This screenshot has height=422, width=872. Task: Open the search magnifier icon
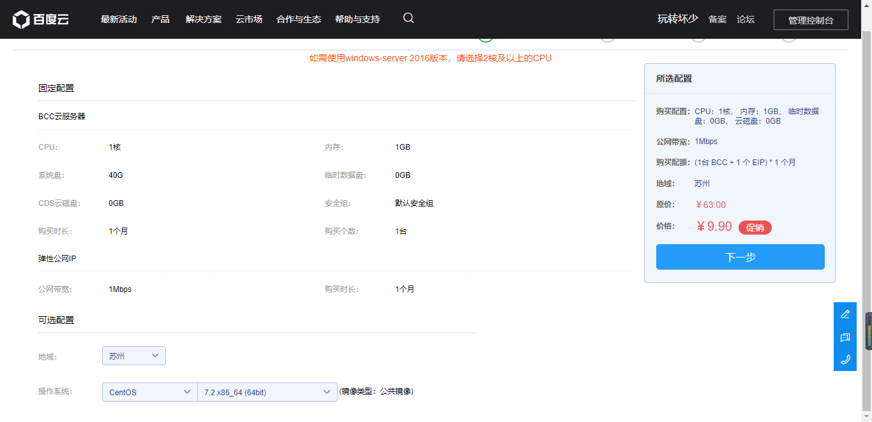point(409,18)
